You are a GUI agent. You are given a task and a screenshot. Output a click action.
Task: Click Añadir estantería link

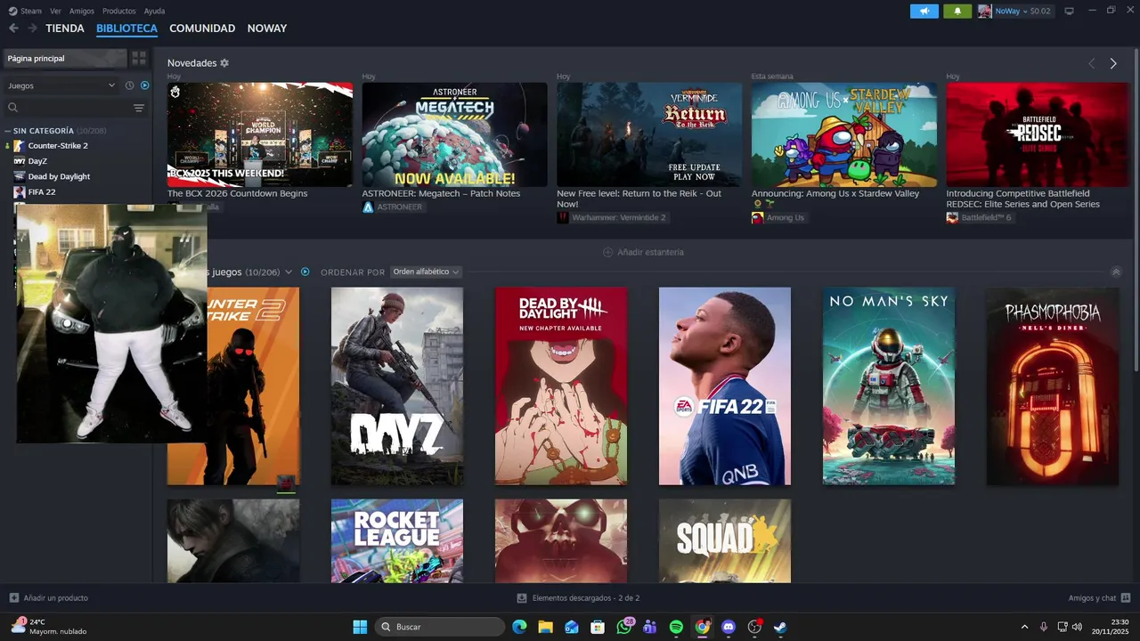tap(650, 252)
